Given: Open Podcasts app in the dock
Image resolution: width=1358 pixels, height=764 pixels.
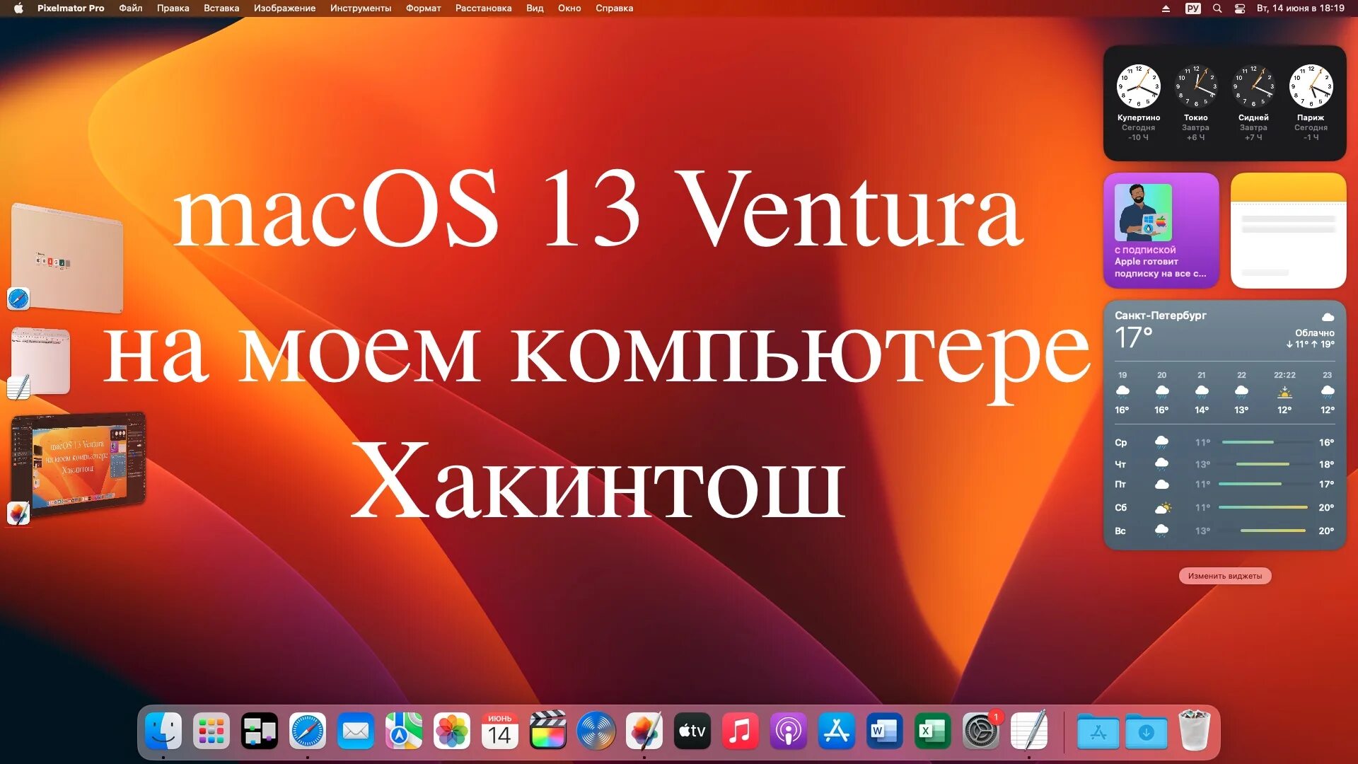Looking at the screenshot, I should [789, 731].
